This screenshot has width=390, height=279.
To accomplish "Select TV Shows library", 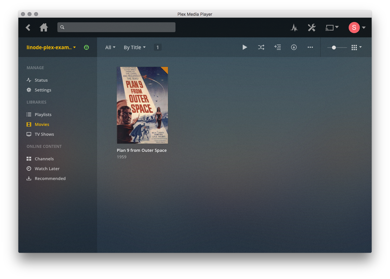I will tap(44, 134).
